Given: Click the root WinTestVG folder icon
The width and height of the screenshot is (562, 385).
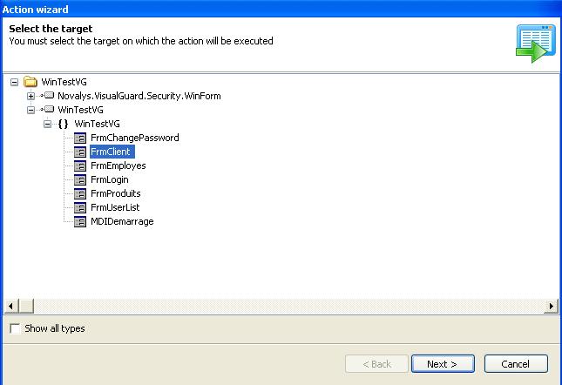Looking at the screenshot, I should [x=30, y=82].
